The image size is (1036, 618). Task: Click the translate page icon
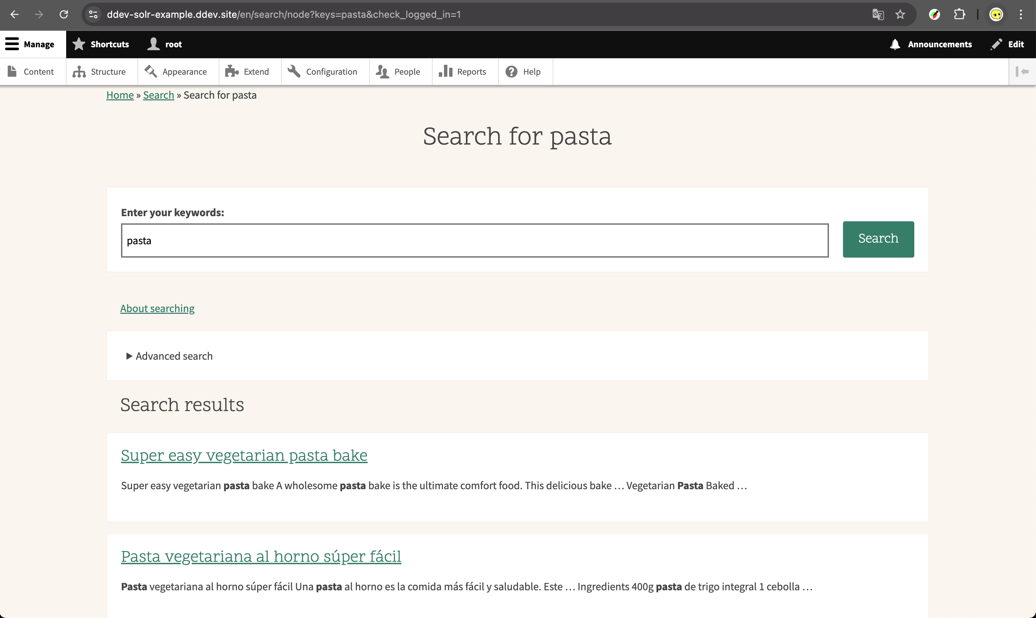pos(878,15)
